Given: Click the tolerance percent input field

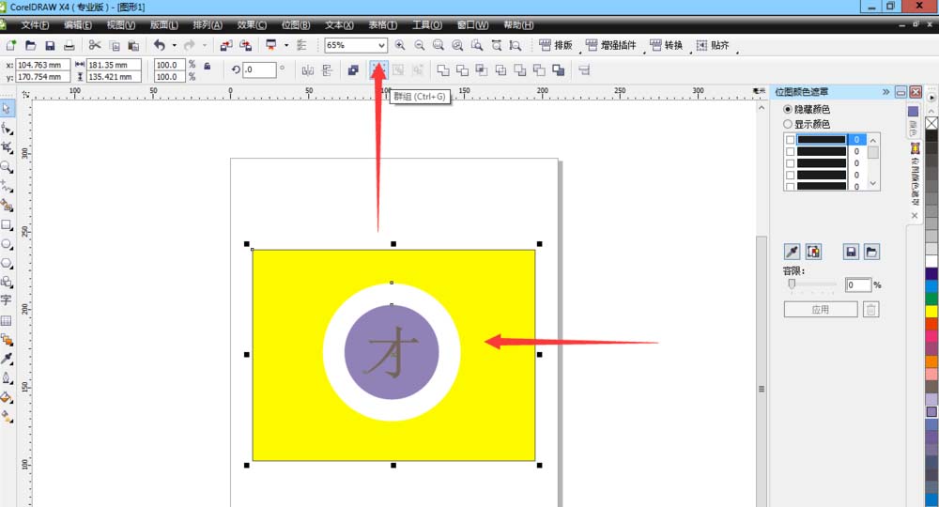Looking at the screenshot, I should [857, 284].
